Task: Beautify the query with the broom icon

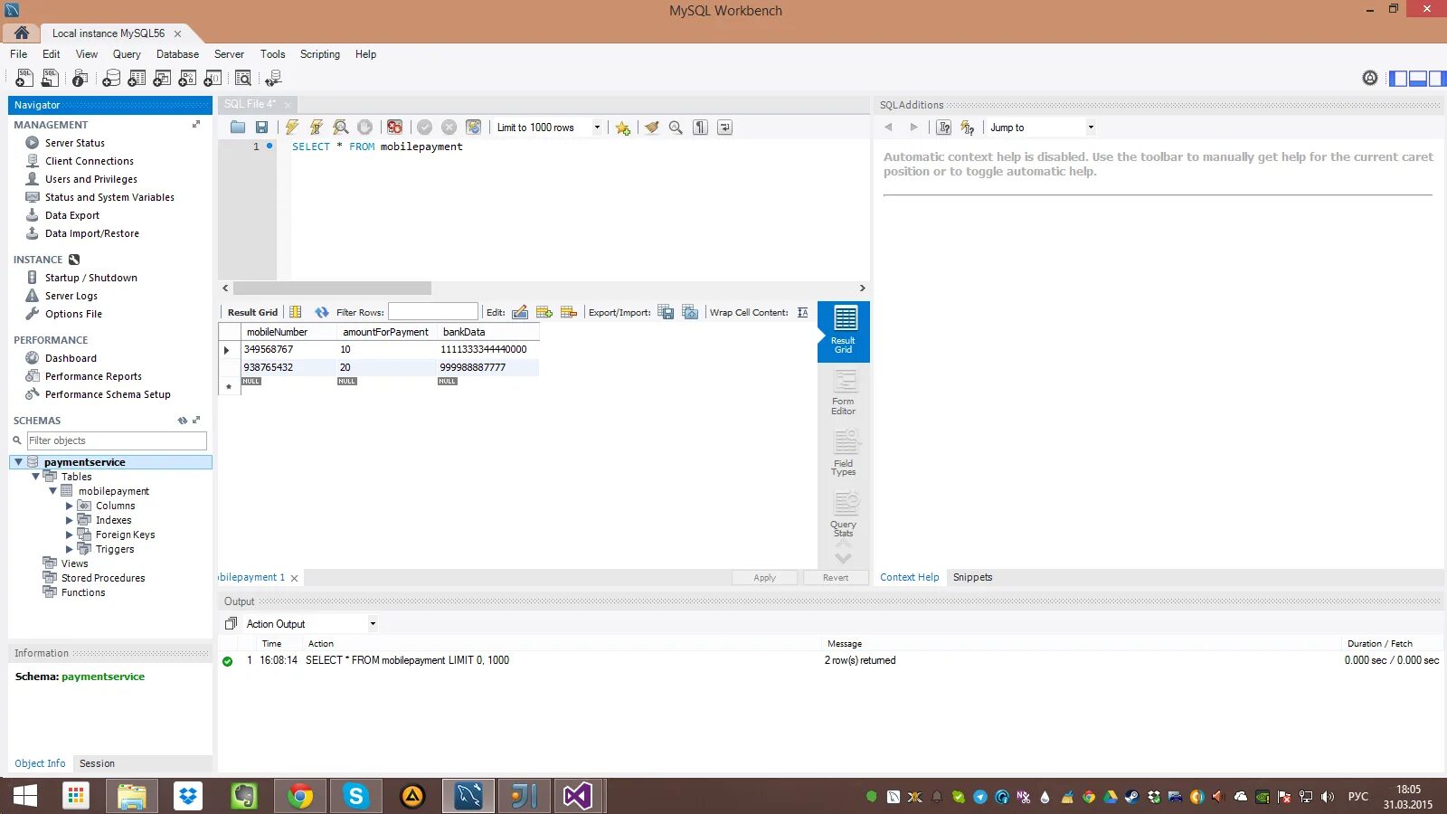Action: pos(651,128)
